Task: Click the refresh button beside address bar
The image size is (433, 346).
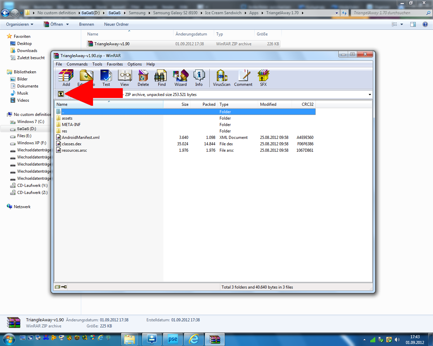Action: (x=344, y=13)
